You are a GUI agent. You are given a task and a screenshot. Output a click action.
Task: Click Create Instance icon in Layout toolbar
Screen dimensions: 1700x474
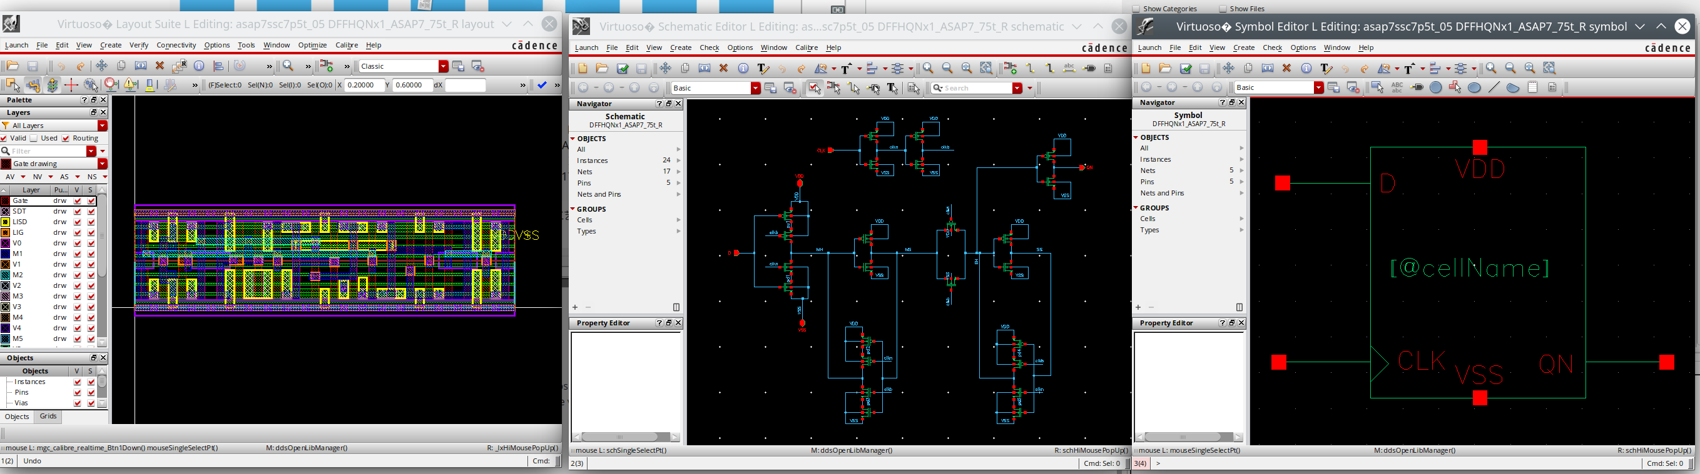point(327,66)
